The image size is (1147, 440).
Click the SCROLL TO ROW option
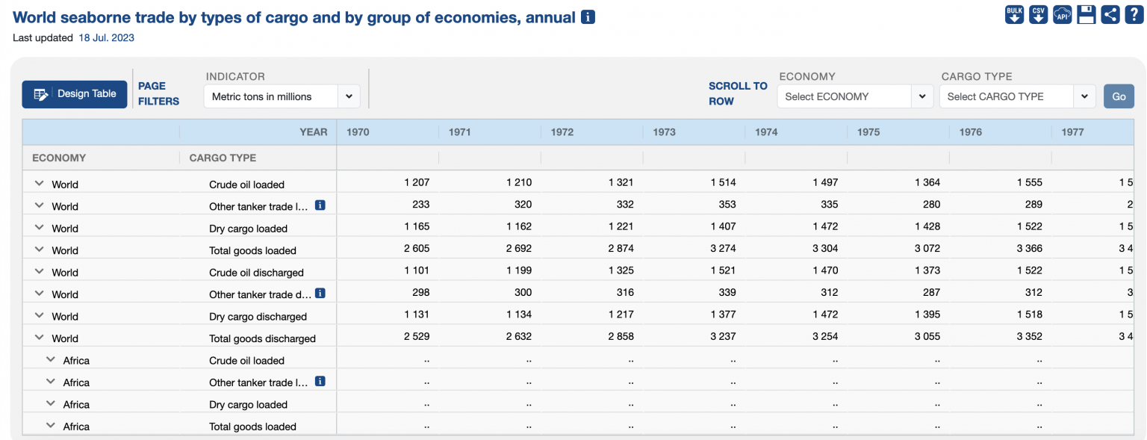point(736,93)
